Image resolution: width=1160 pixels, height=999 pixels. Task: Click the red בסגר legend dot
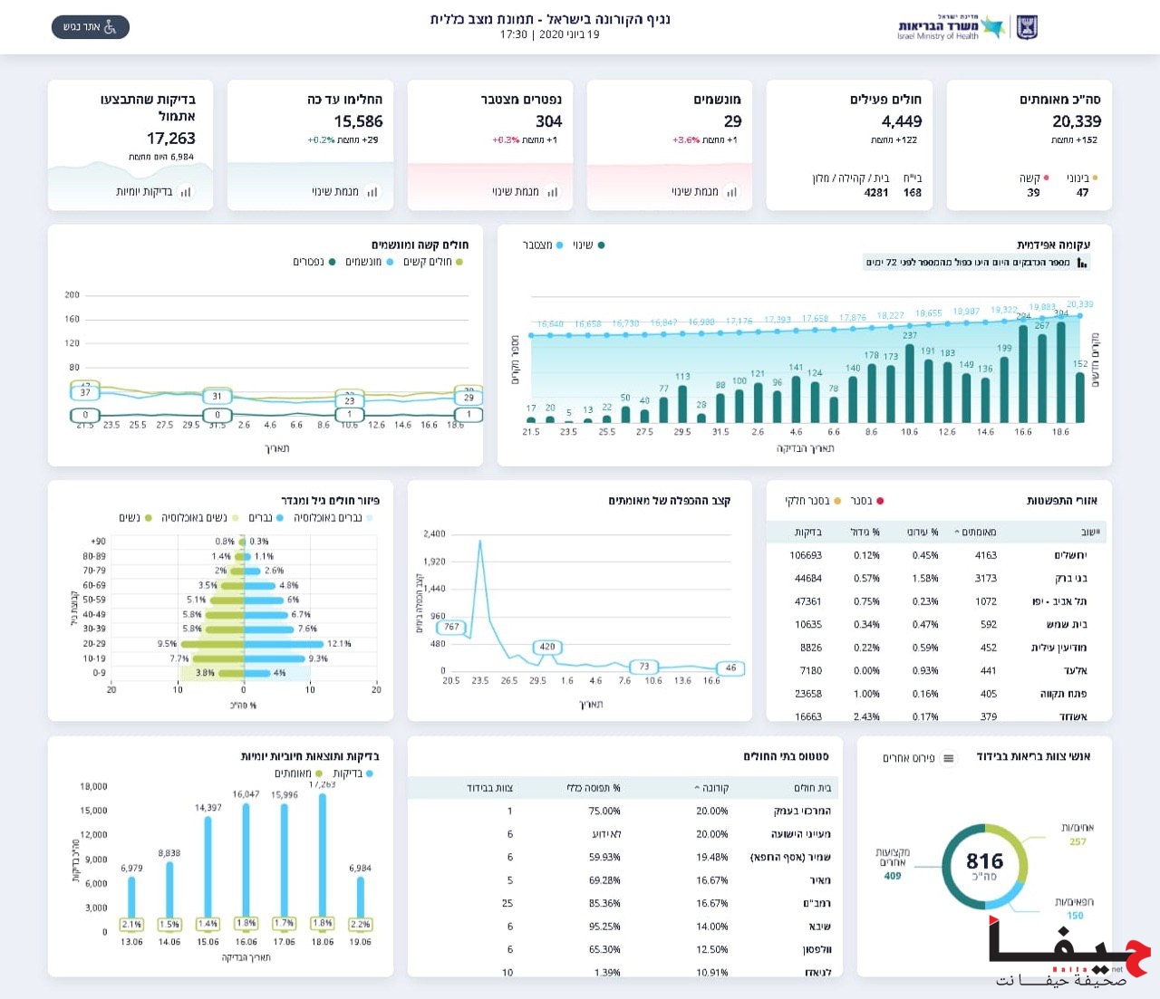[880, 501]
